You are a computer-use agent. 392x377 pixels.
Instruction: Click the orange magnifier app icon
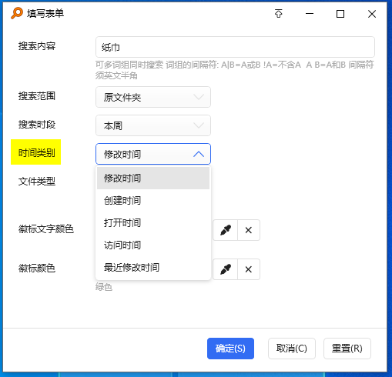tap(17, 13)
